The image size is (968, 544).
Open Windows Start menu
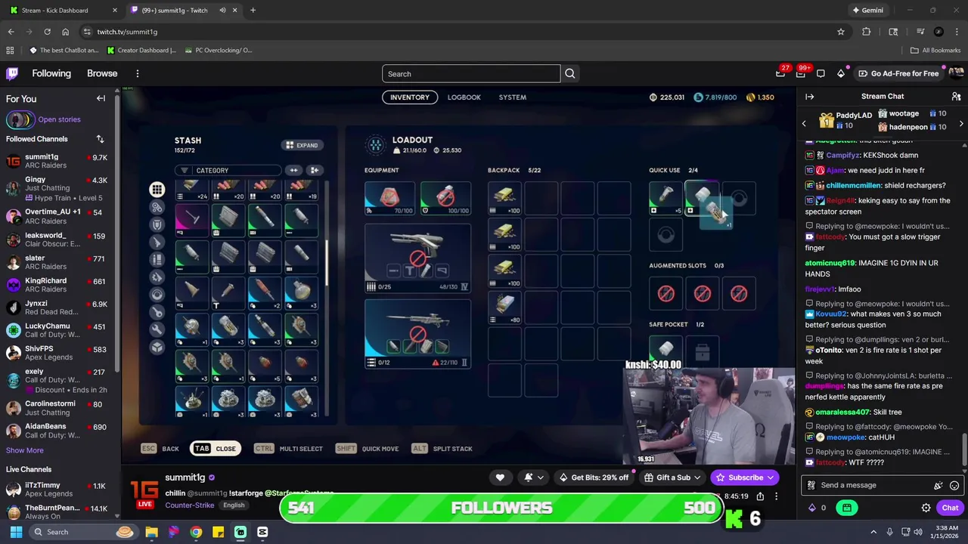click(16, 532)
